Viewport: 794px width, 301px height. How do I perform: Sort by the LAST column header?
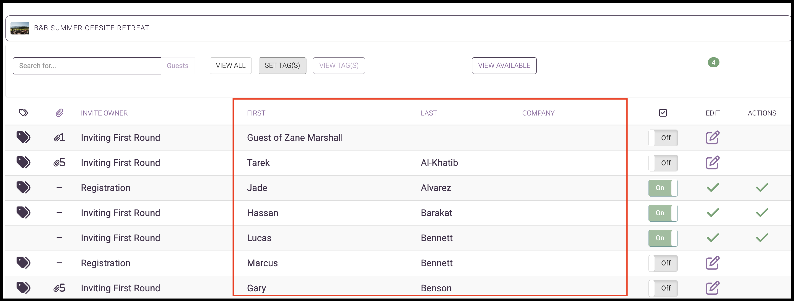point(428,113)
